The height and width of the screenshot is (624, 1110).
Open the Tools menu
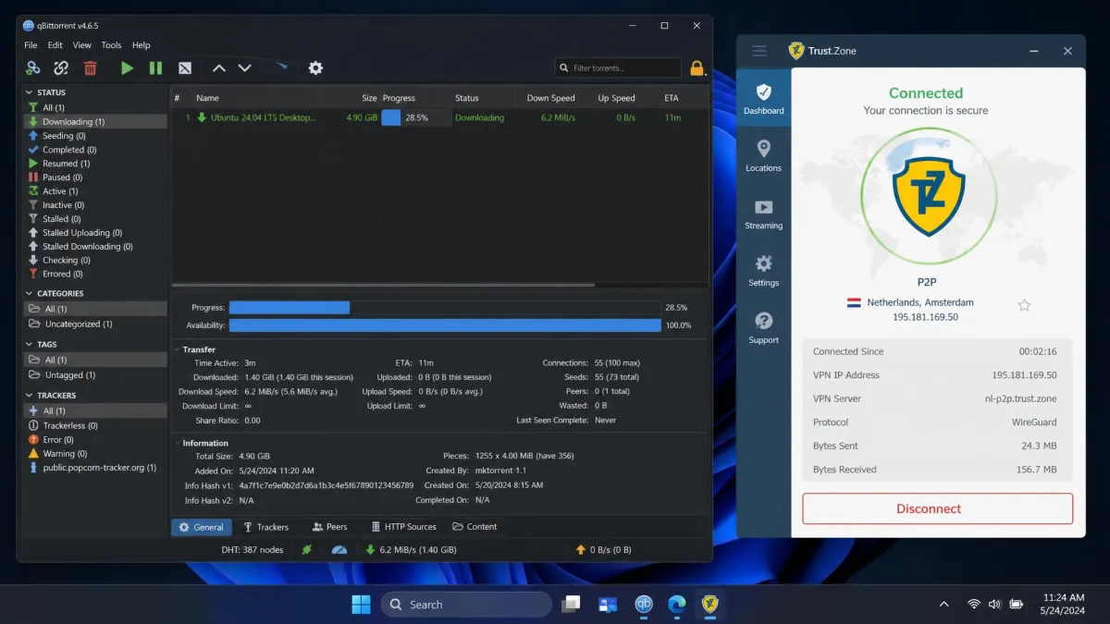coord(111,45)
